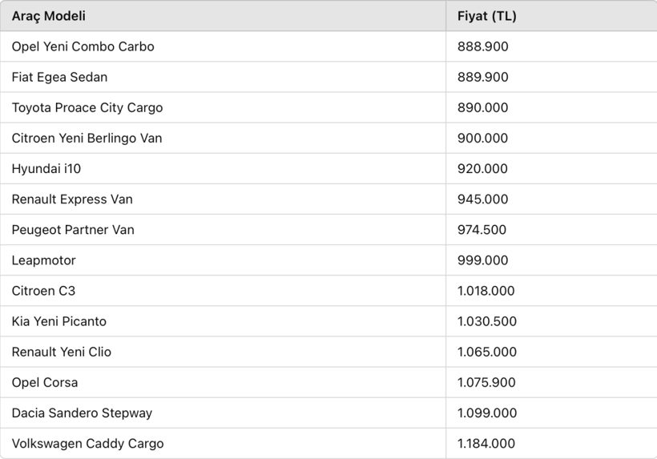Select the Kia Yeni Picanto cell

[x=58, y=321]
